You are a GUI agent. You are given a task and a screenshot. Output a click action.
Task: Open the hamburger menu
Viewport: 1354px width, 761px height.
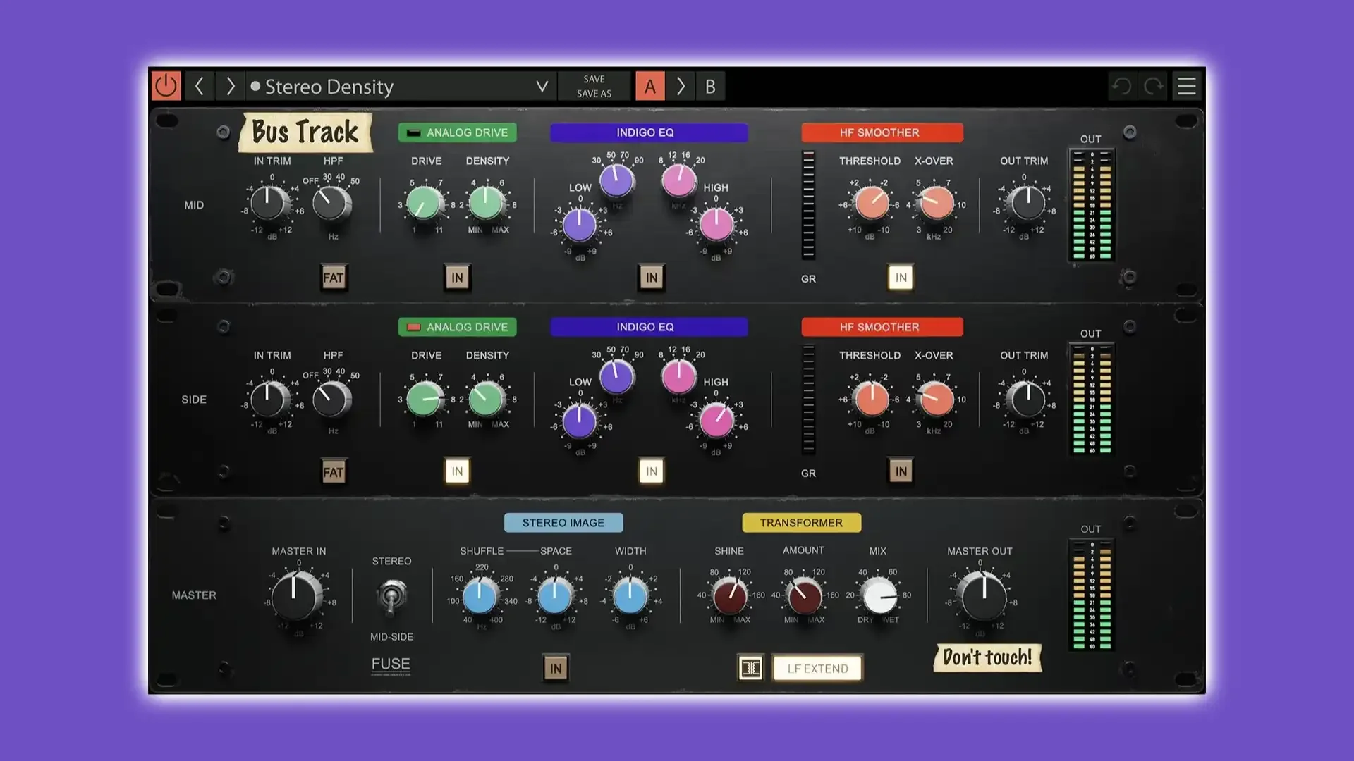pyautogui.click(x=1187, y=86)
